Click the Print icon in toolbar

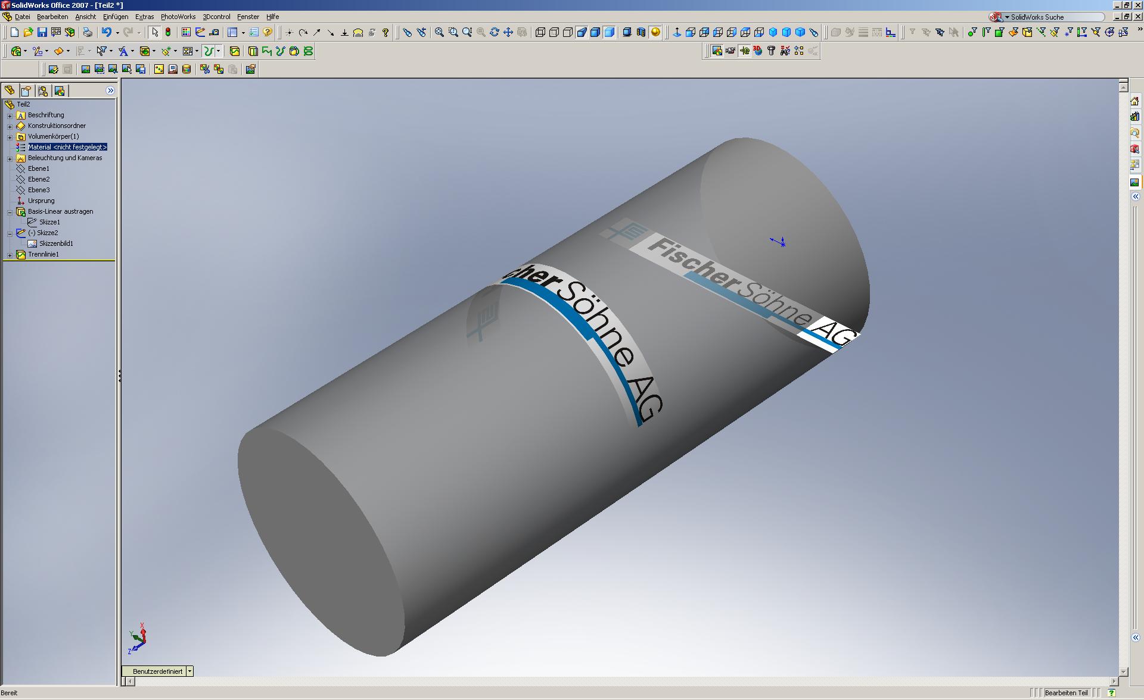88,32
